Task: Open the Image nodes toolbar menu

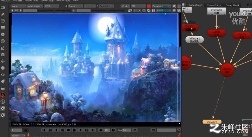Action: 3,8
